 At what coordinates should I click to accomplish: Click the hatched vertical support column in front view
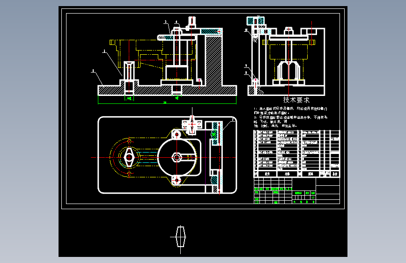pos(214,61)
